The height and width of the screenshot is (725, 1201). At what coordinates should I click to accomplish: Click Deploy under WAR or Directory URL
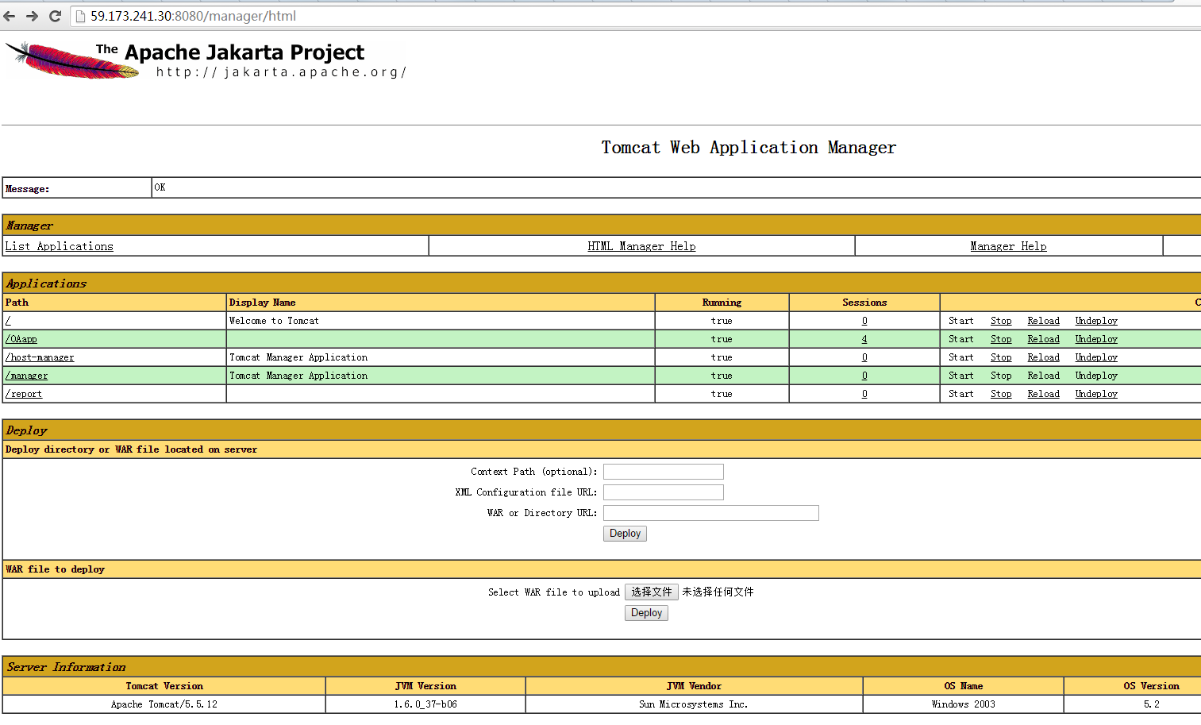tap(625, 534)
